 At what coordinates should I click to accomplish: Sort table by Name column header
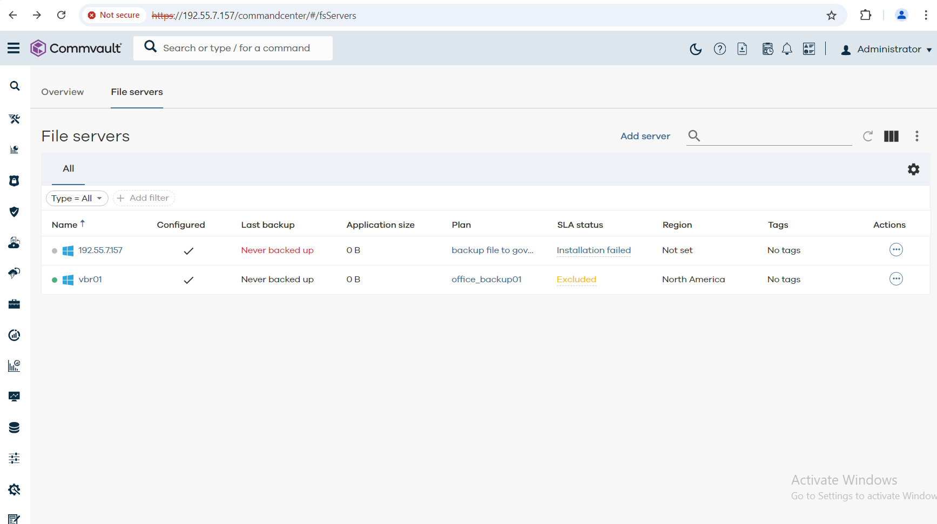click(x=65, y=224)
